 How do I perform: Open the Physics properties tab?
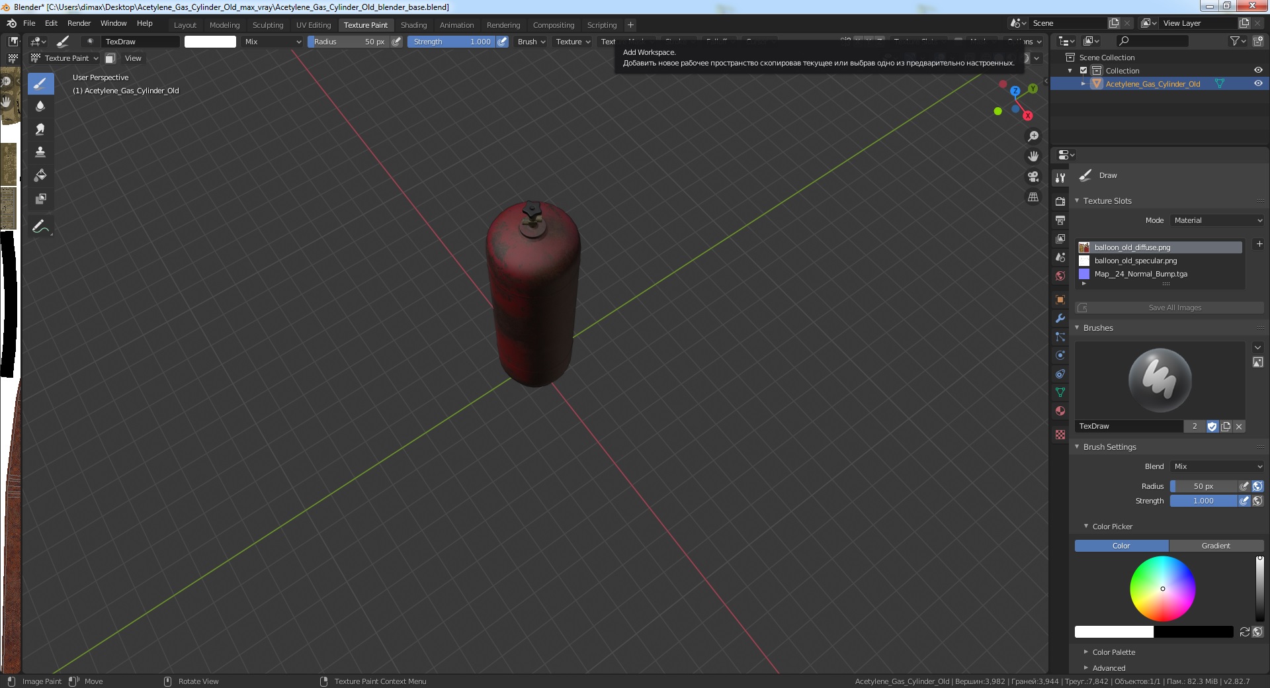click(1060, 355)
